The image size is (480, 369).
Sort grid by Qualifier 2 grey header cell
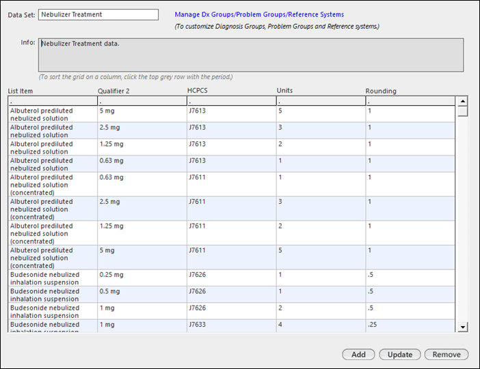click(142, 101)
